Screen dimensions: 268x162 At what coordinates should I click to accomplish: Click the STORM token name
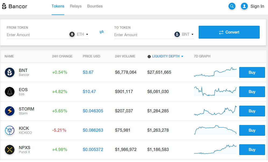27,109
